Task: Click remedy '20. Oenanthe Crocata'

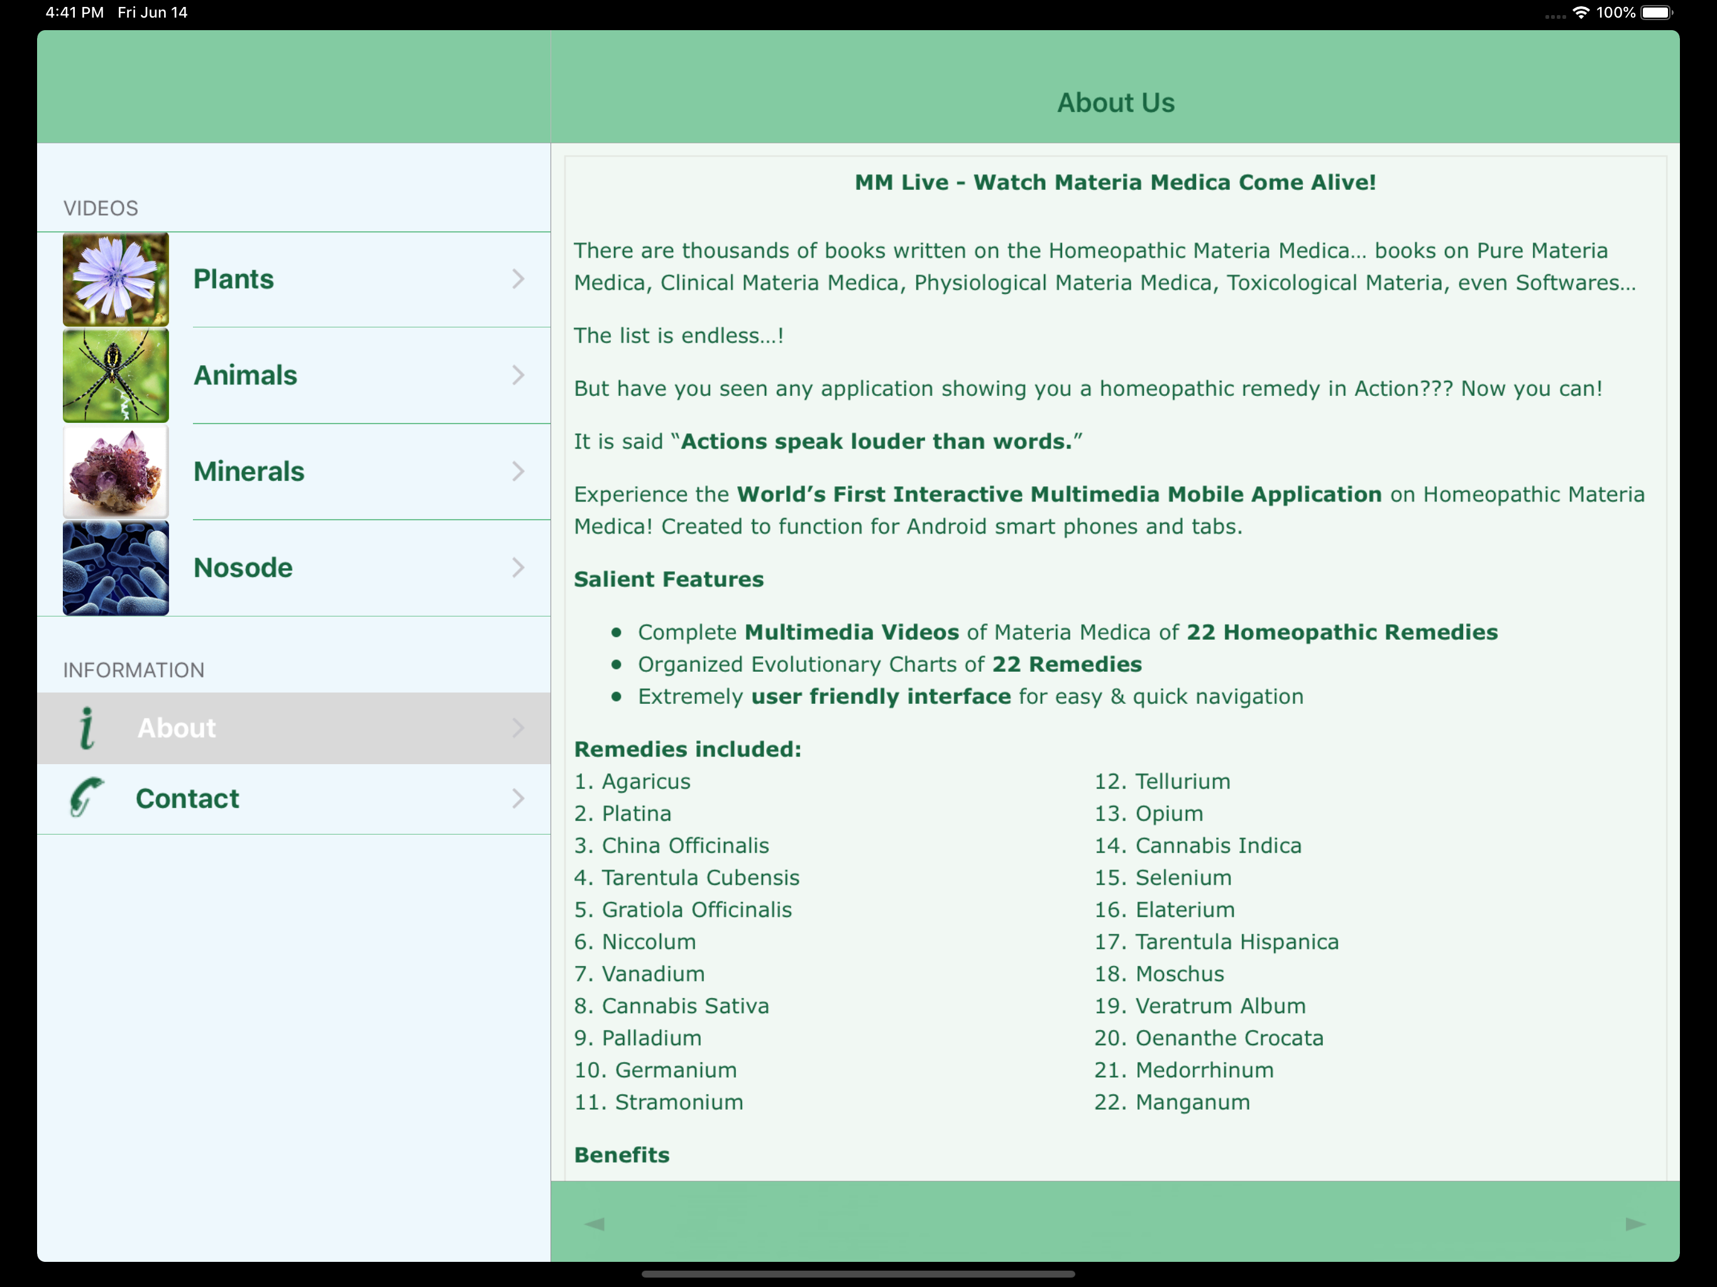Action: [x=1209, y=1039]
